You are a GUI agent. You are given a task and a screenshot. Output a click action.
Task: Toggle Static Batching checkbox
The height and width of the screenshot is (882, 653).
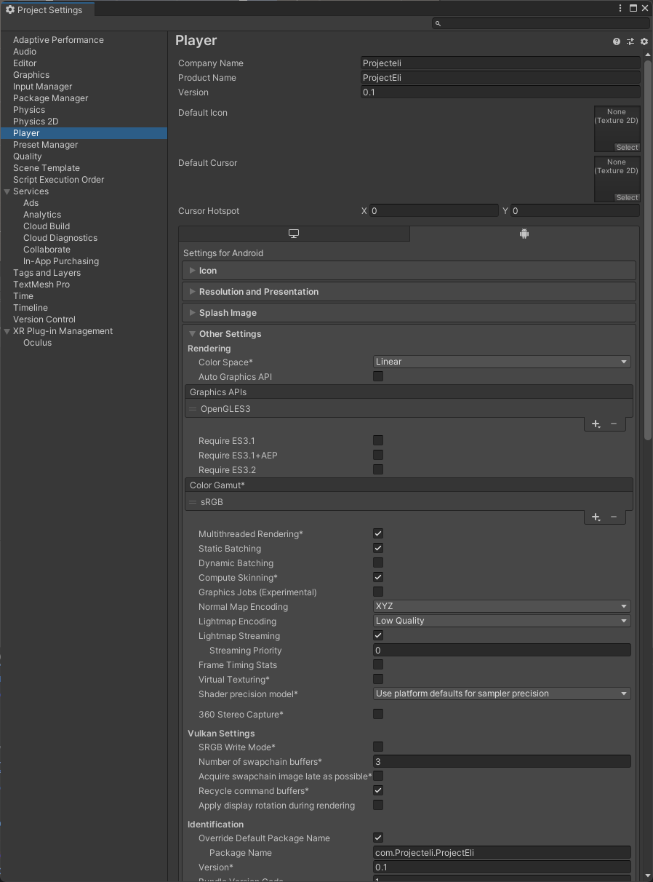(x=378, y=548)
